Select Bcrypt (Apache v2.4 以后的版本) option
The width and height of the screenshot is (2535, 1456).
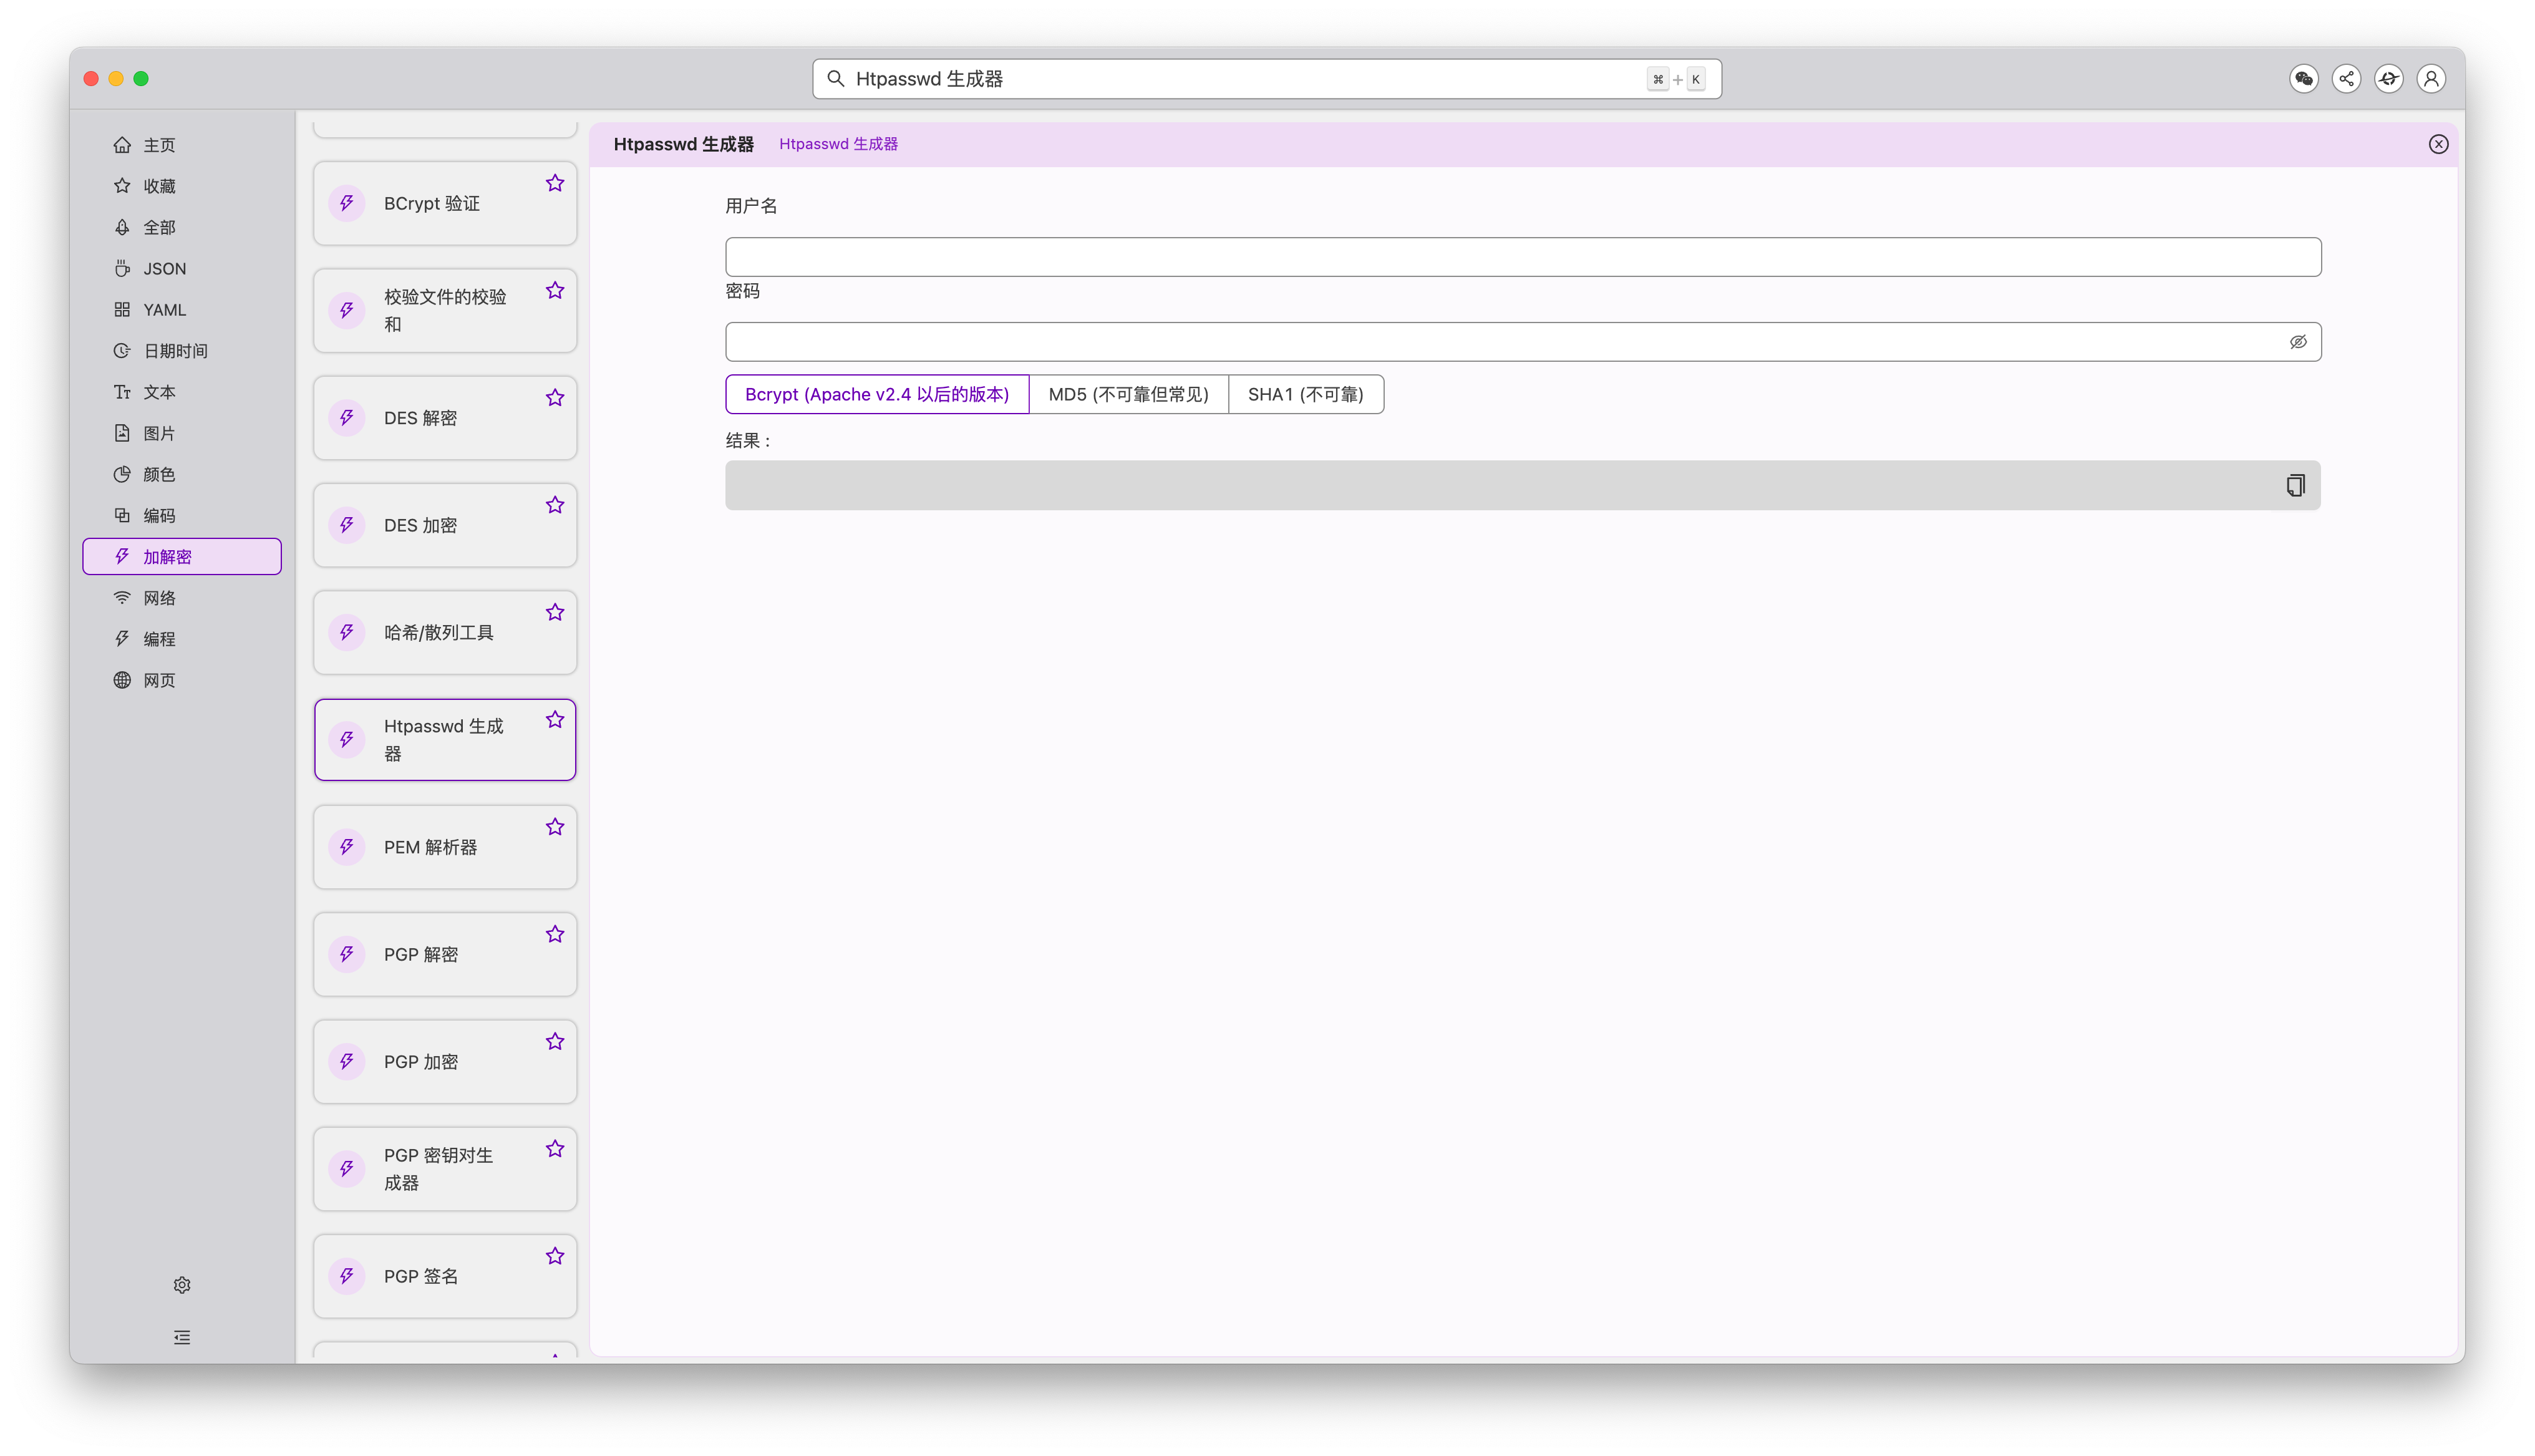pyautogui.click(x=876, y=394)
